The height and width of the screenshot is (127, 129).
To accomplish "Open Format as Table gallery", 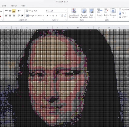I will click(x=84, y=13).
